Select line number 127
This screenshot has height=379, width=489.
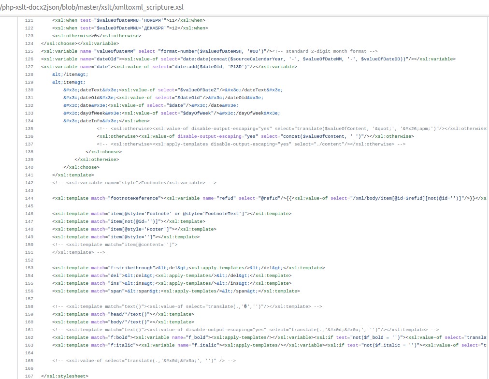click(x=29, y=67)
